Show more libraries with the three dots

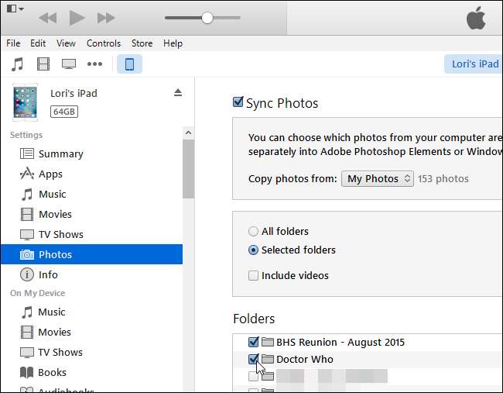pyautogui.click(x=94, y=64)
